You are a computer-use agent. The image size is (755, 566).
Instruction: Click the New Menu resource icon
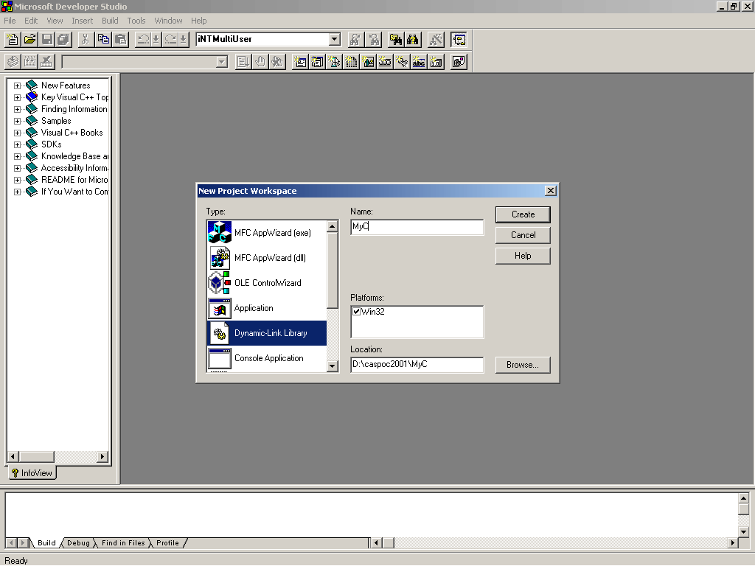pos(317,62)
